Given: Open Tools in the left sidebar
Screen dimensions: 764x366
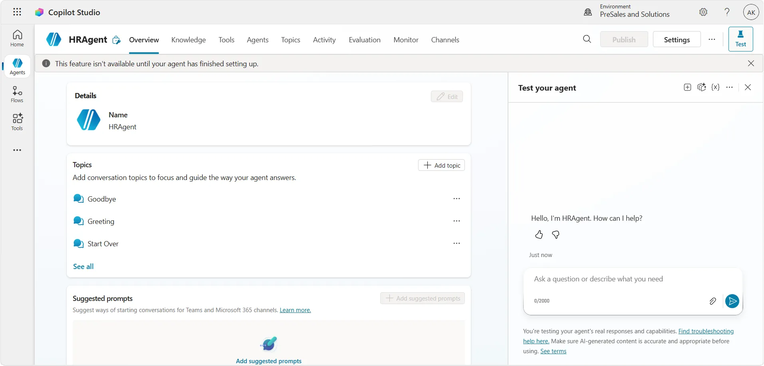Looking at the screenshot, I should [x=17, y=122].
